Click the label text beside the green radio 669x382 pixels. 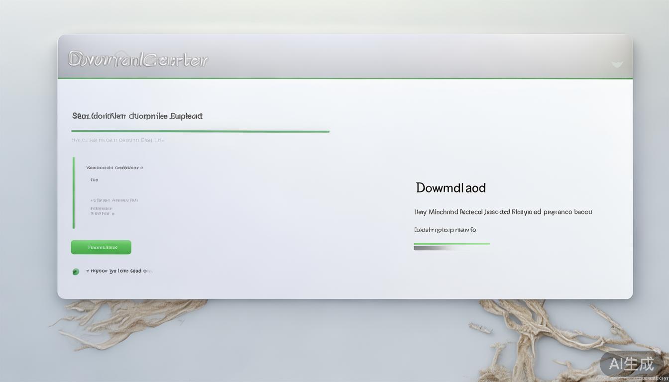coord(118,271)
